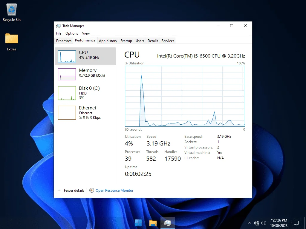
Task: Click the "L1 cache:" label
Action: click(x=192, y=158)
